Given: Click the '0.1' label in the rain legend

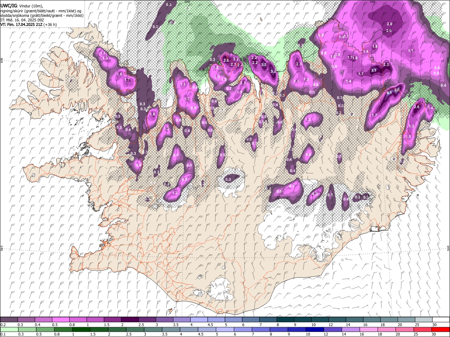Looking at the screenshot, I should 3,334.
